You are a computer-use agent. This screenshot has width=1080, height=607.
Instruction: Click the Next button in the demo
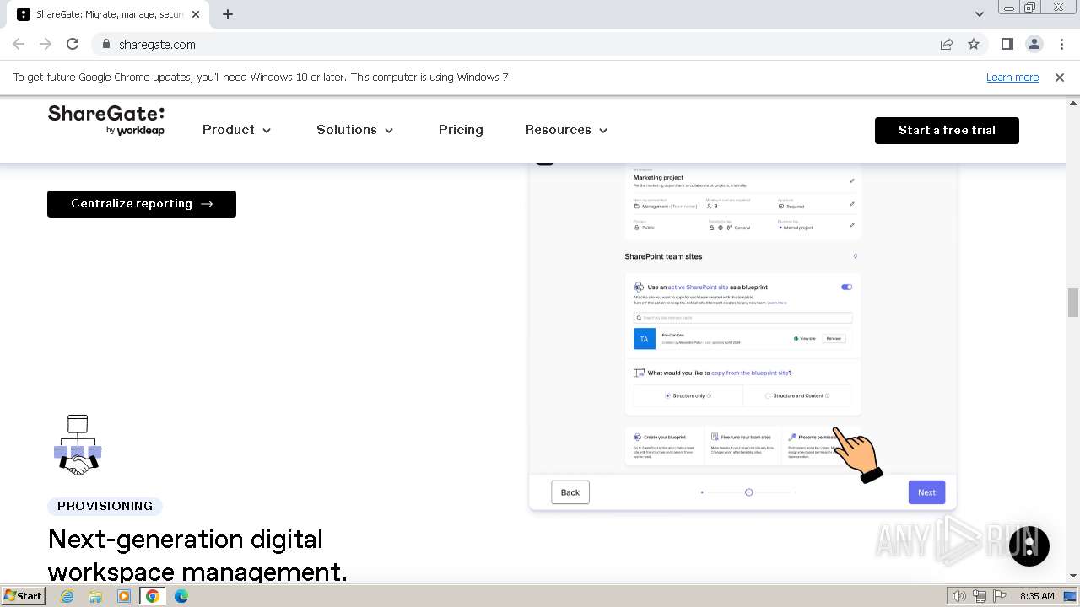coord(926,492)
